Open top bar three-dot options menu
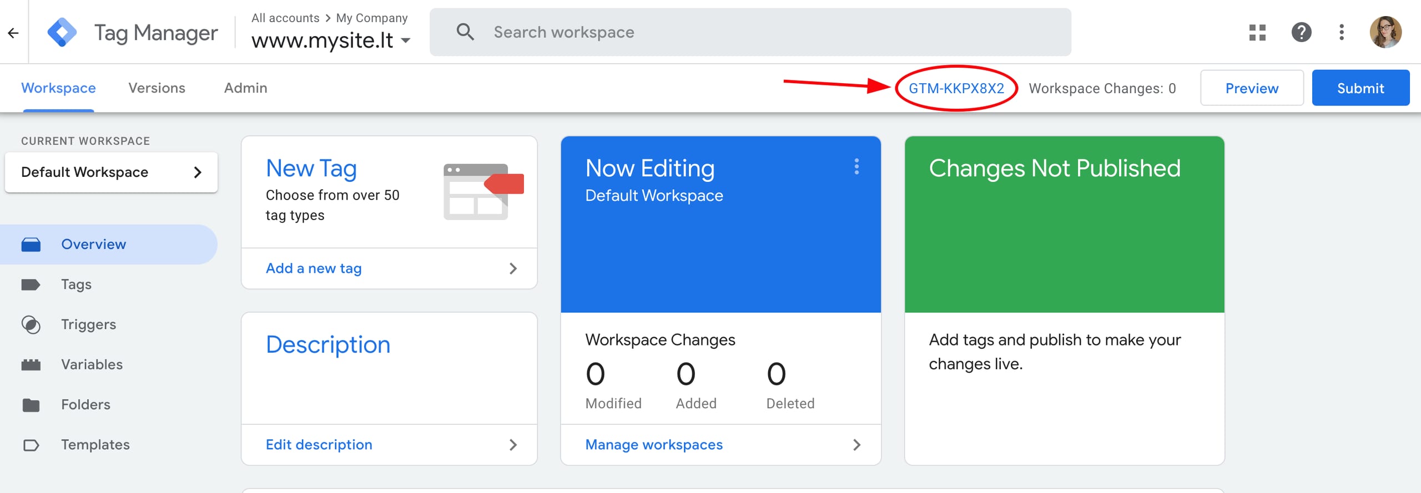The width and height of the screenshot is (1421, 493). [x=1342, y=33]
